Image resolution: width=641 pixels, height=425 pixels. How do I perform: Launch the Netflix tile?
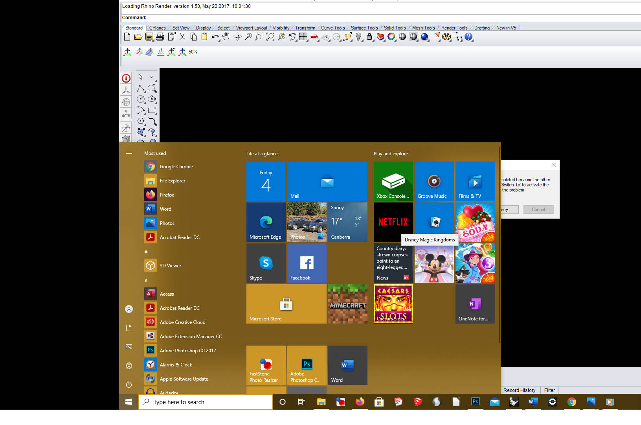click(393, 222)
